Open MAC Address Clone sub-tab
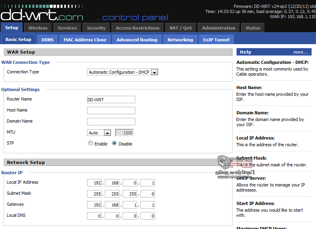 point(85,39)
